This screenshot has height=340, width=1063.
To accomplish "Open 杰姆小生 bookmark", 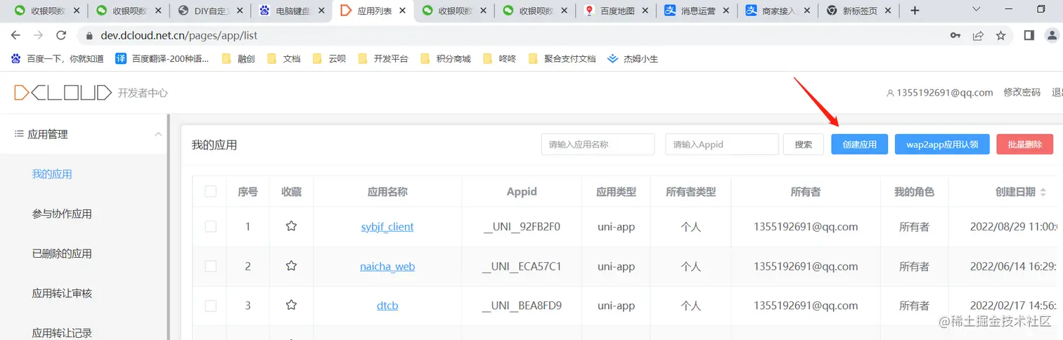I will (633, 59).
